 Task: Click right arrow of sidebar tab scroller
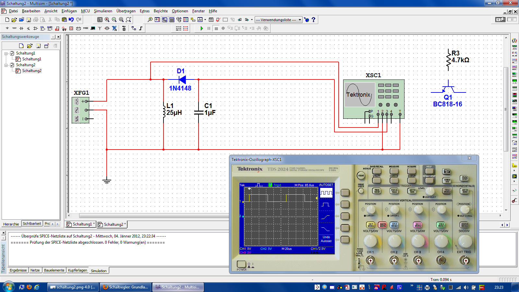[57, 224]
